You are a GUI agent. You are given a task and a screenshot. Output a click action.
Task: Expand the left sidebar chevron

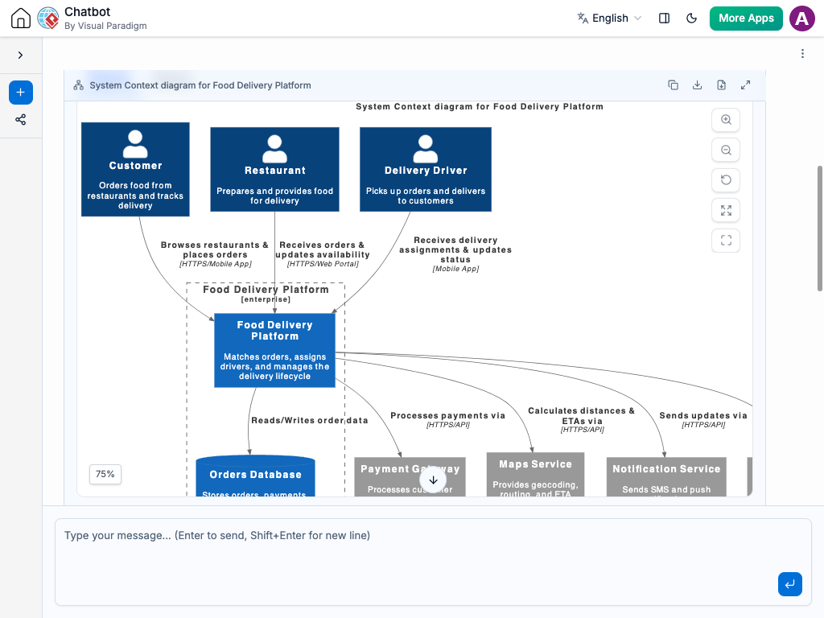pos(20,56)
